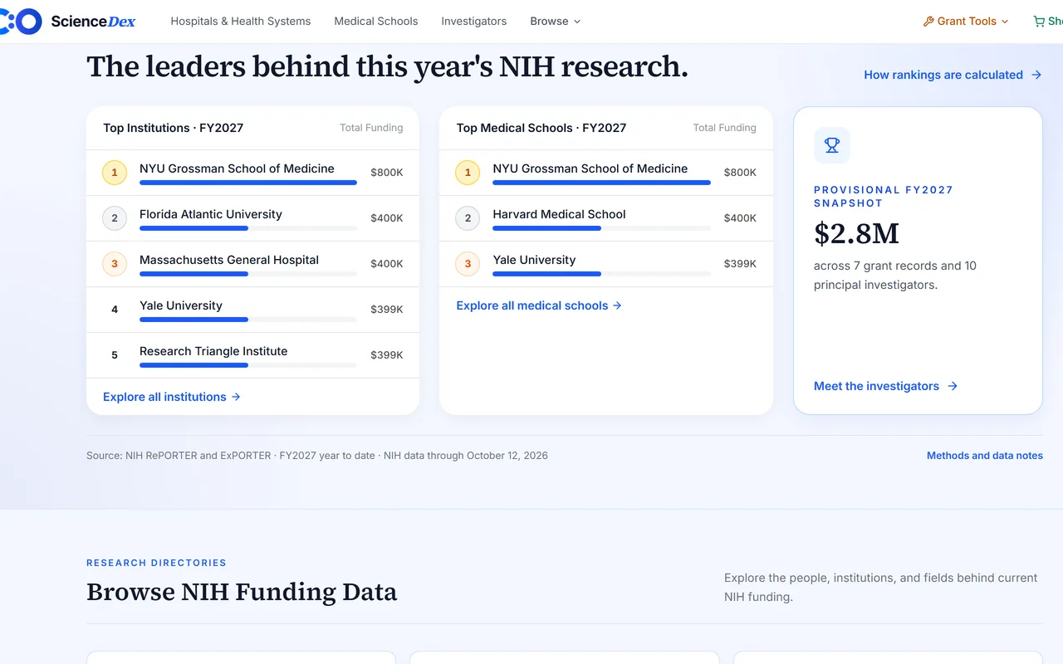Image resolution: width=1063 pixels, height=664 pixels.
Task: Click arrow icon after 'Explore all medical schools'
Action: click(617, 305)
